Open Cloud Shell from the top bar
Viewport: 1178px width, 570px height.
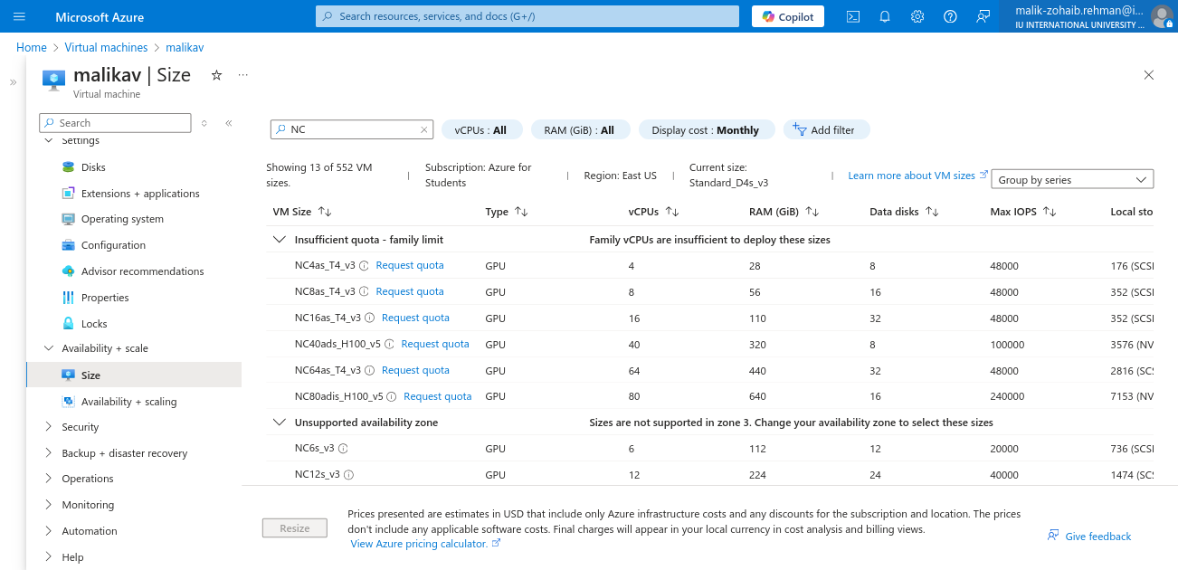852,16
